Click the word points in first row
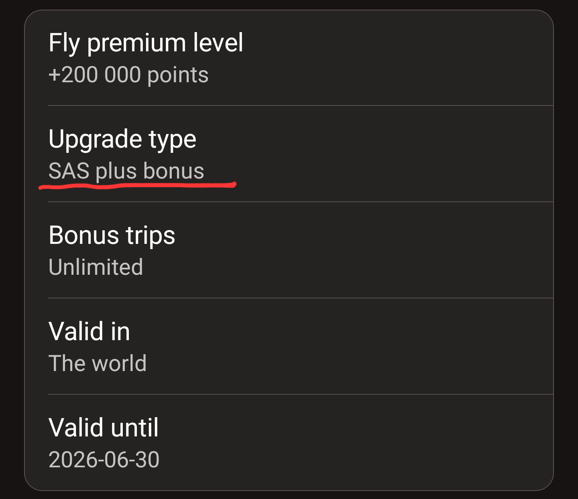This screenshot has width=578, height=499. (178, 75)
